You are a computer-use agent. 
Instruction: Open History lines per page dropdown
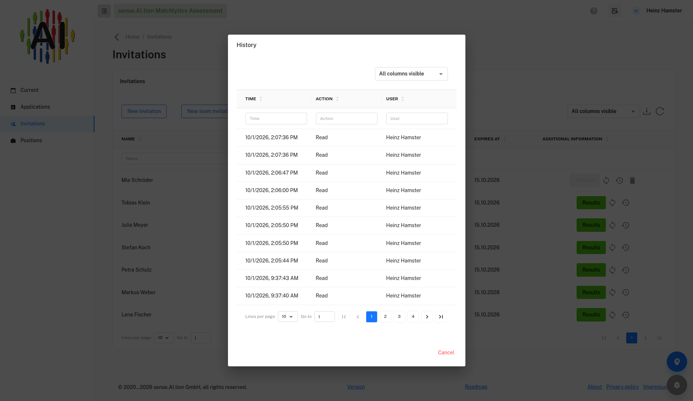(288, 317)
